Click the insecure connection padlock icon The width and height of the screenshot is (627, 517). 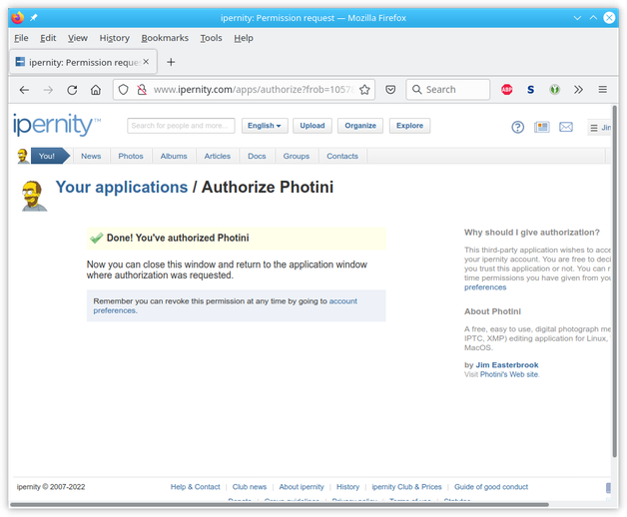[142, 90]
